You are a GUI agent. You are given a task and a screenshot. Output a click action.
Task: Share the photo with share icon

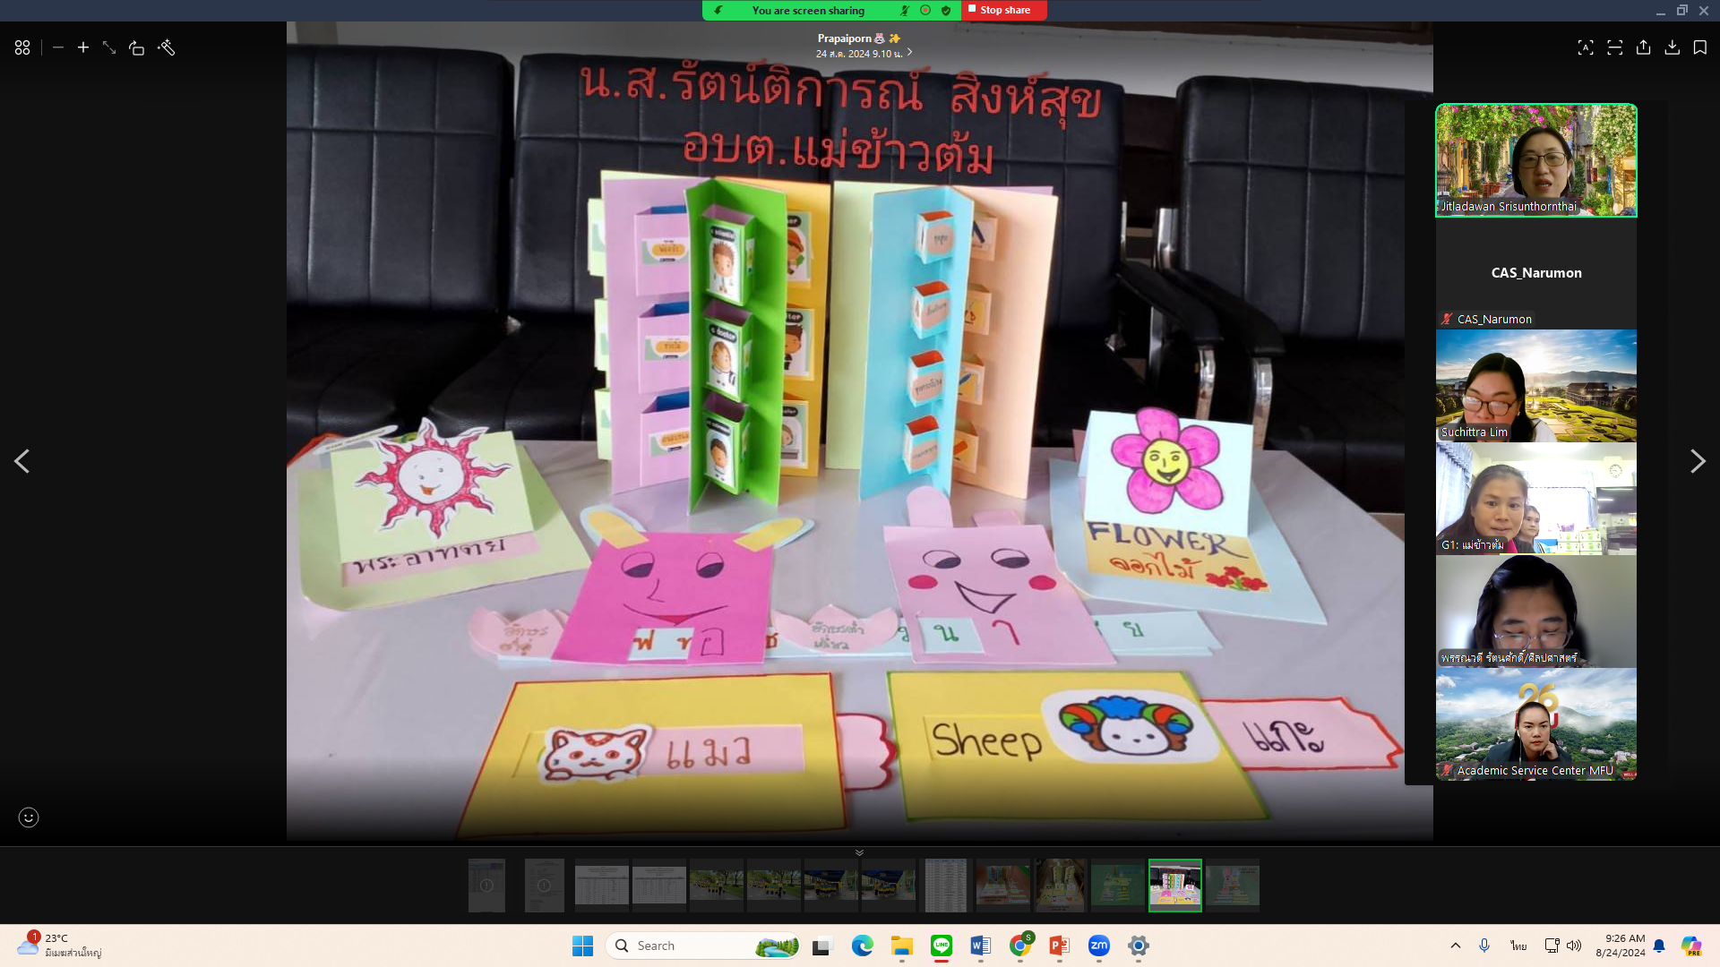pos(1643,47)
